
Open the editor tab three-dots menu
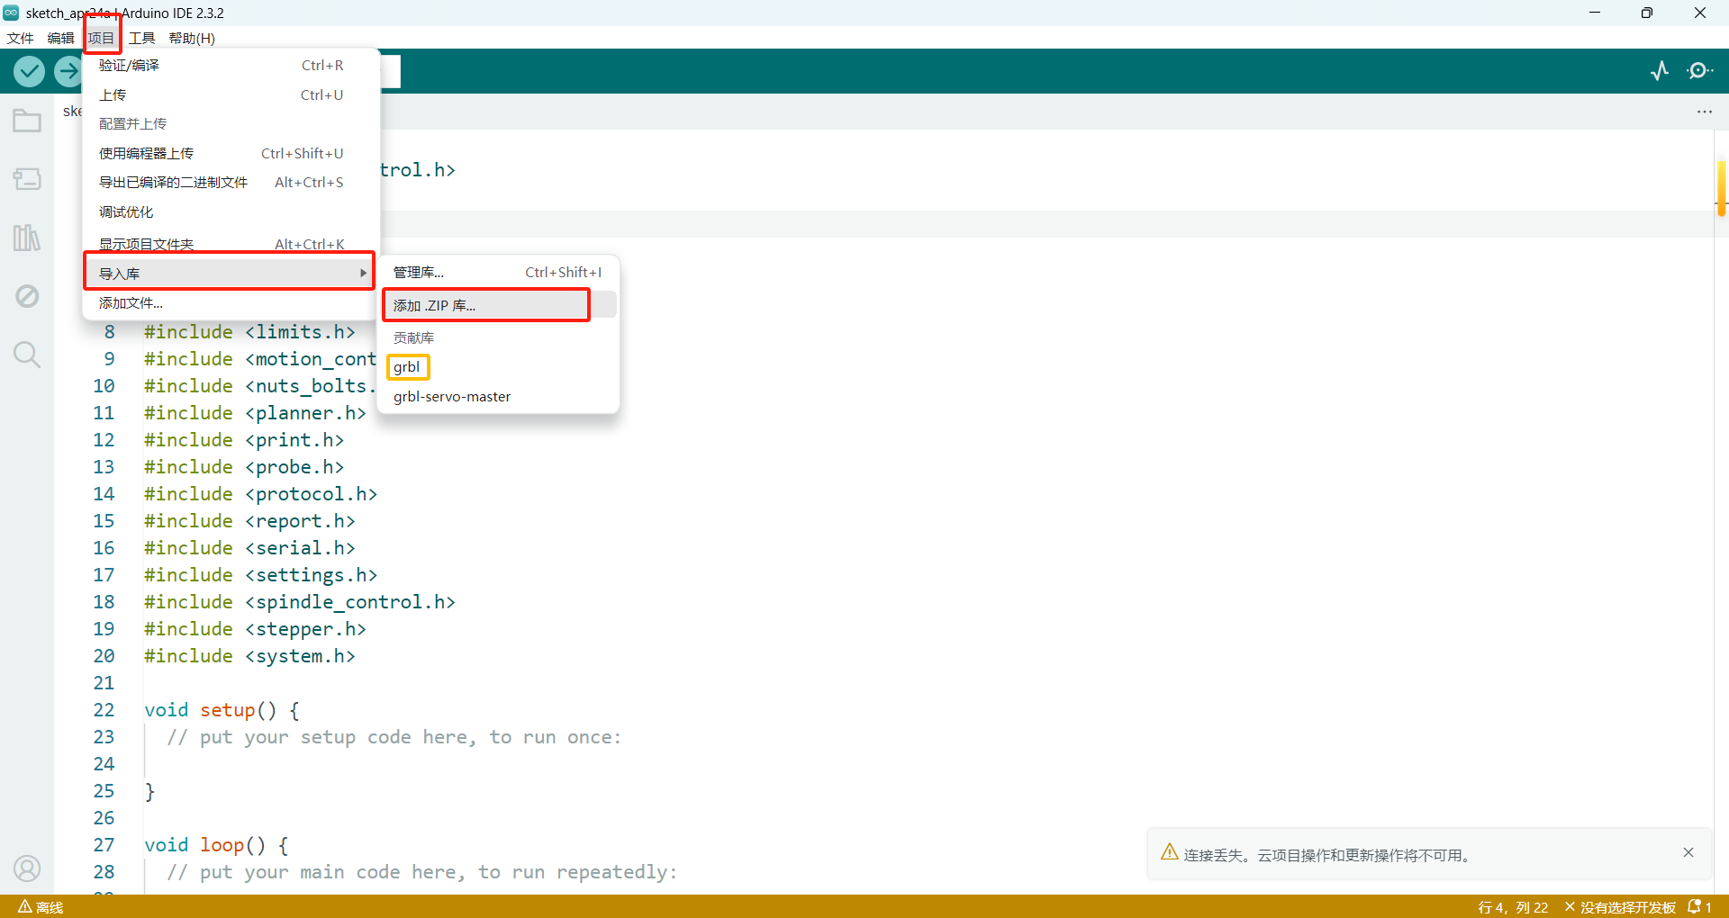click(x=1705, y=112)
